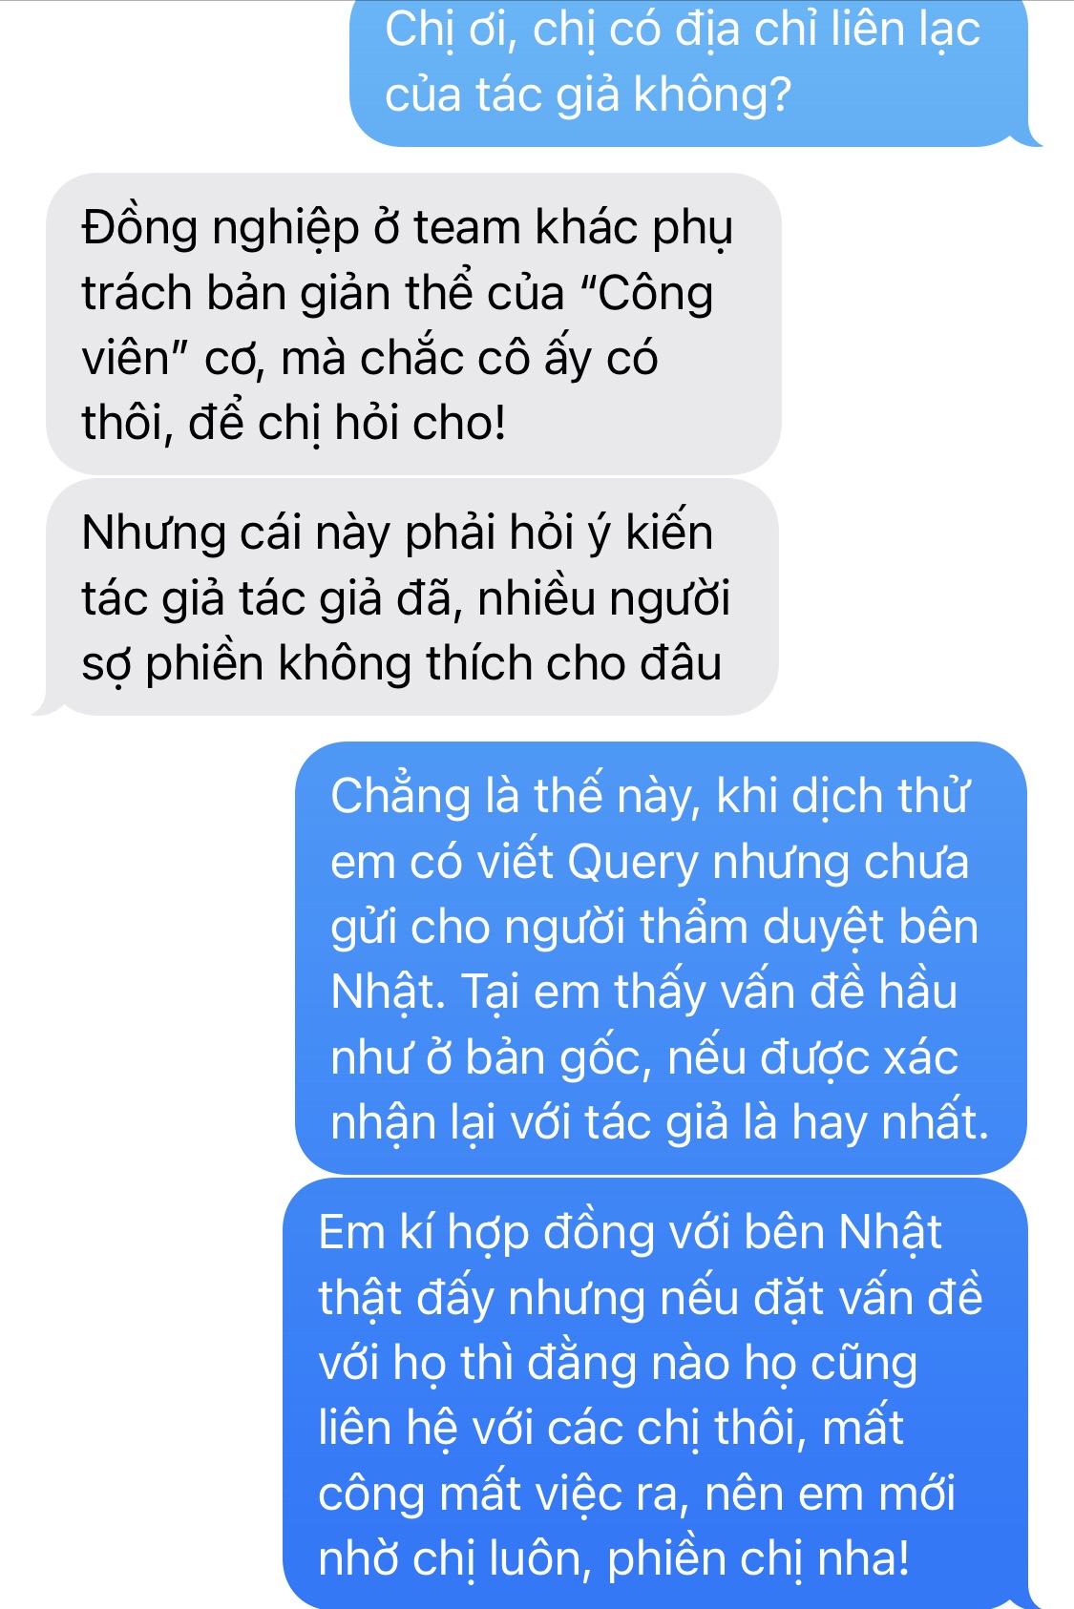
Task: Select the blue bubble starting "Chẳng là thế này"
Action: [661, 958]
